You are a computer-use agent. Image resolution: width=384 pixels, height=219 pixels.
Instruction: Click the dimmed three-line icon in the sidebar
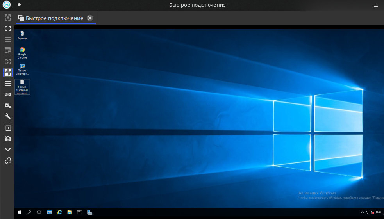click(8, 39)
